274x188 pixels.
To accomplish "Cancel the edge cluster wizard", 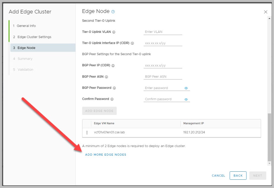I will coord(218,176).
